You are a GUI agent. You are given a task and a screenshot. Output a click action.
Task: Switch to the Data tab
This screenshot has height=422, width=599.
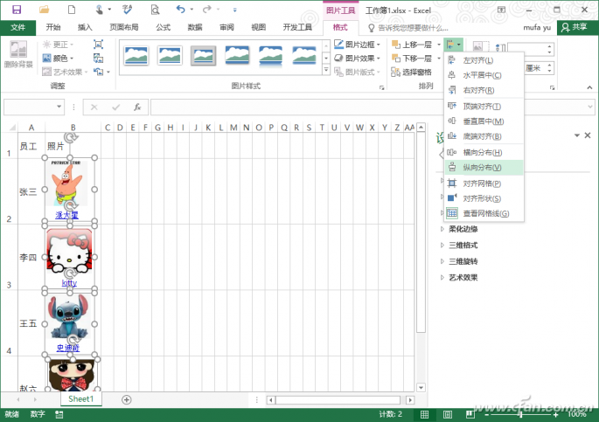[195, 27]
